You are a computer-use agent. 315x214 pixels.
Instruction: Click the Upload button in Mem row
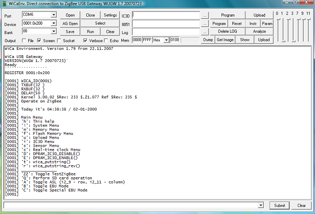point(264,40)
